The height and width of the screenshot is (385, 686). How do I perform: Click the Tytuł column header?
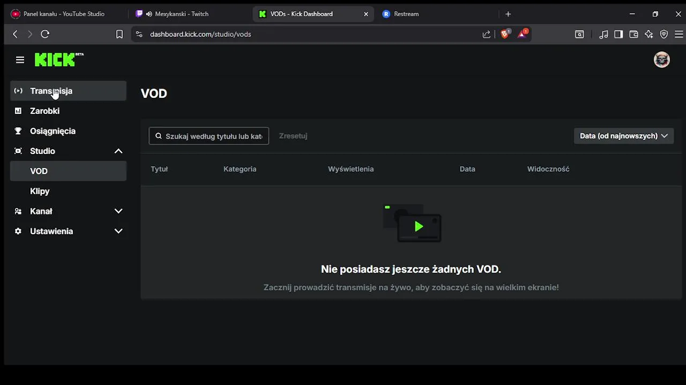[159, 169]
